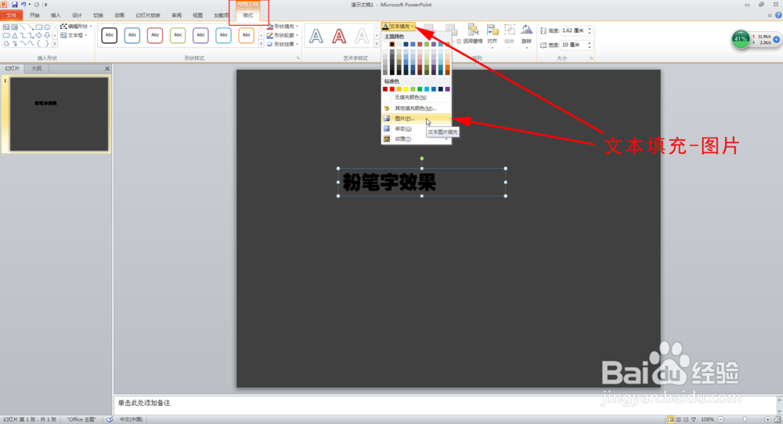The width and height of the screenshot is (783, 424).
Task: Open the 对齐 (Align) dropdown
Action: point(493,35)
